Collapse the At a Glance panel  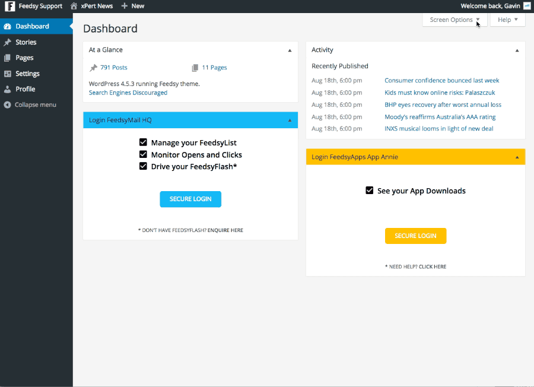point(290,50)
